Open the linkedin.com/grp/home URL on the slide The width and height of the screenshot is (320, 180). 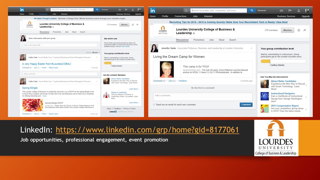[x=147, y=130]
